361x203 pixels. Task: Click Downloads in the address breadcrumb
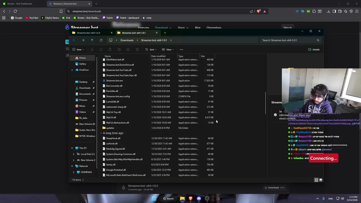point(127,40)
